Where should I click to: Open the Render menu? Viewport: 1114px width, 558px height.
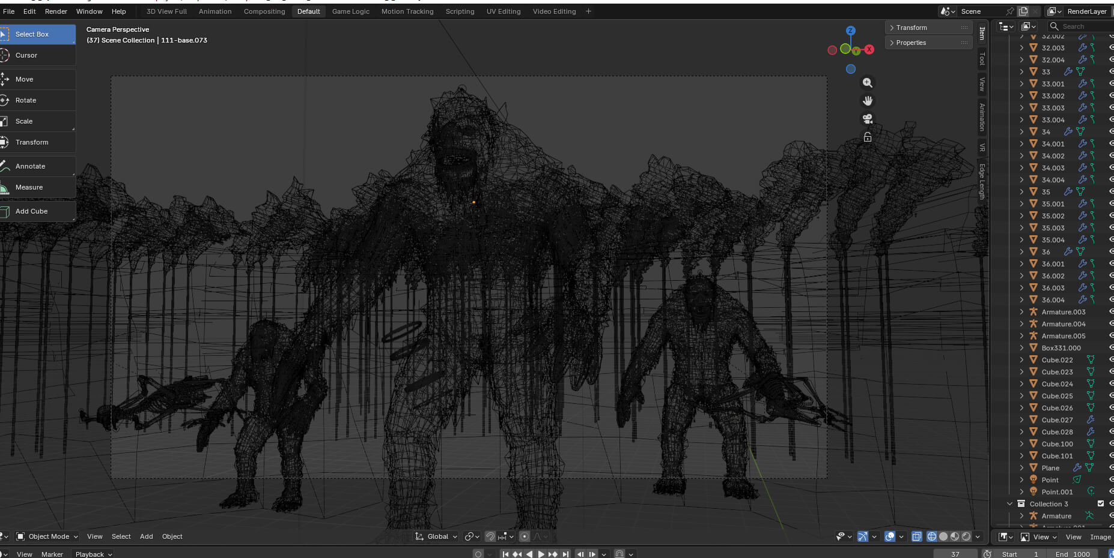point(56,11)
